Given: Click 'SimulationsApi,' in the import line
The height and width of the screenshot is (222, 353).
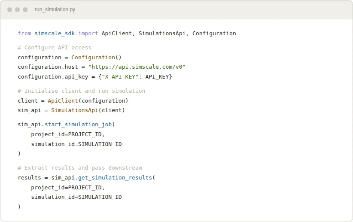Looking at the screenshot, I should tap(164, 33).
